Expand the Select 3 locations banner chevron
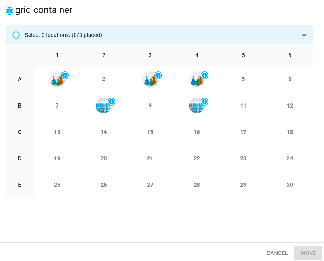This screenshot has height=261, width=324. 304,35
